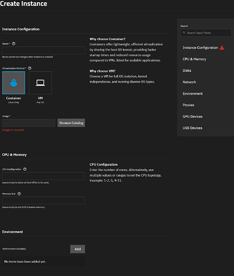Jump to Disks section in sidebar
The width and height of the screenshot is (234, 276).
(x=187, y=71)
